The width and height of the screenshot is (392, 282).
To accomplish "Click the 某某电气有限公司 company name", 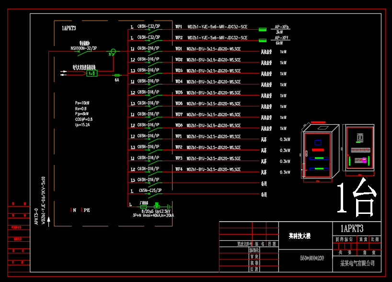I will 357,263.
